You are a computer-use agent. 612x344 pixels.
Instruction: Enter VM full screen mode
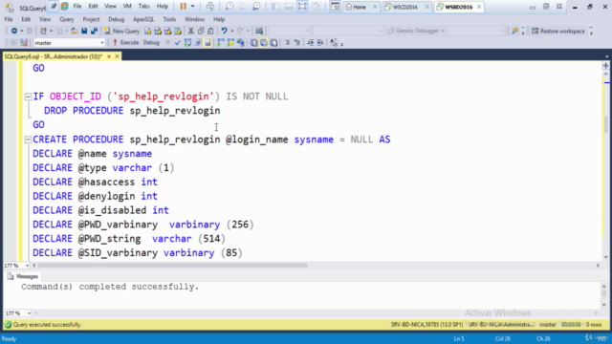tap(302, 7)
